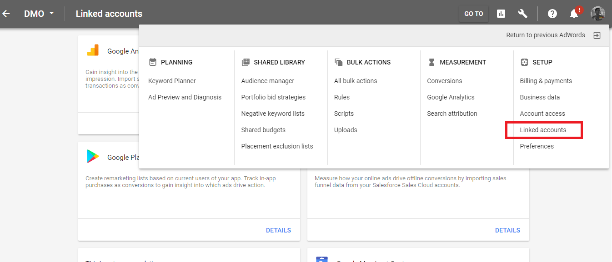Open Scripts under Bulk Actions
Viewport: 612px width, 262px height.
pyautogui.click(x=344, y=114)
